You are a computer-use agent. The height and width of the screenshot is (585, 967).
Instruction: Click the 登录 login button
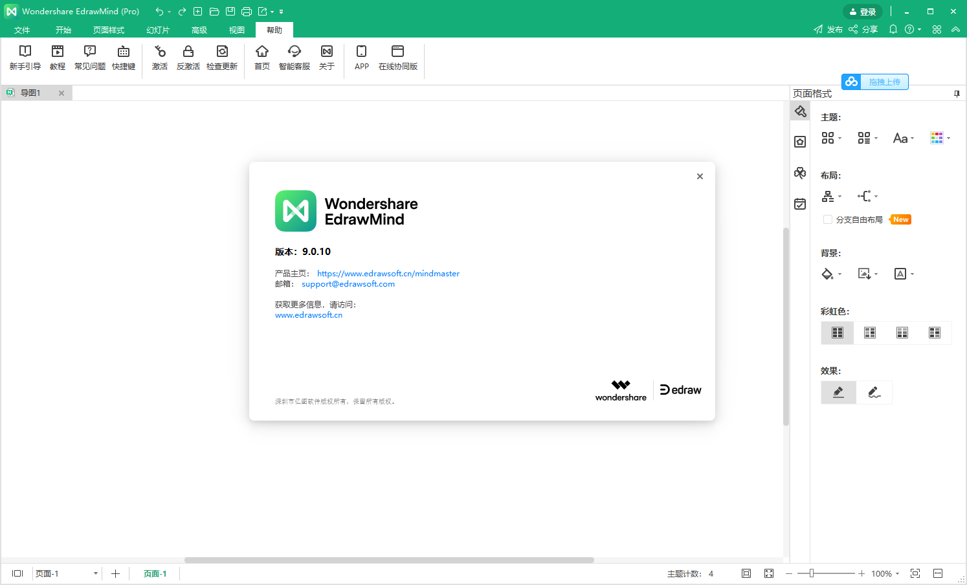pos(863,12)
